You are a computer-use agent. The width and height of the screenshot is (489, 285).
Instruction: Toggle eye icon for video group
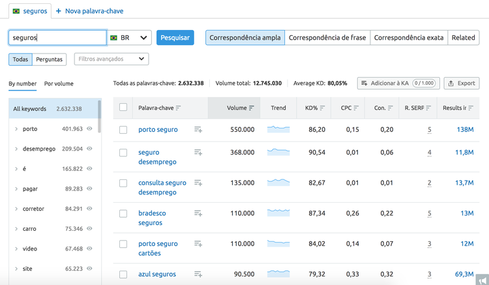click(89, 248)
